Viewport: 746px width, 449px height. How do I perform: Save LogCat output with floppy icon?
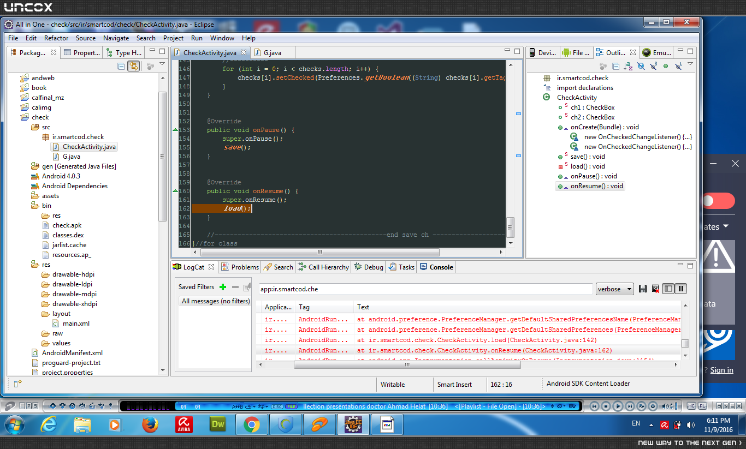[x=643, y=289]
